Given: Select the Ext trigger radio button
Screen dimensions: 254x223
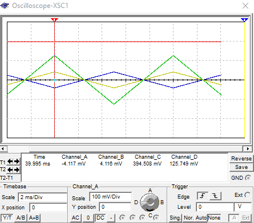Looking at the screenshot, I should tap(248, 195).
